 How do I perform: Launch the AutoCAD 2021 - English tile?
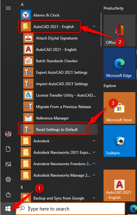tap(119, 185)
